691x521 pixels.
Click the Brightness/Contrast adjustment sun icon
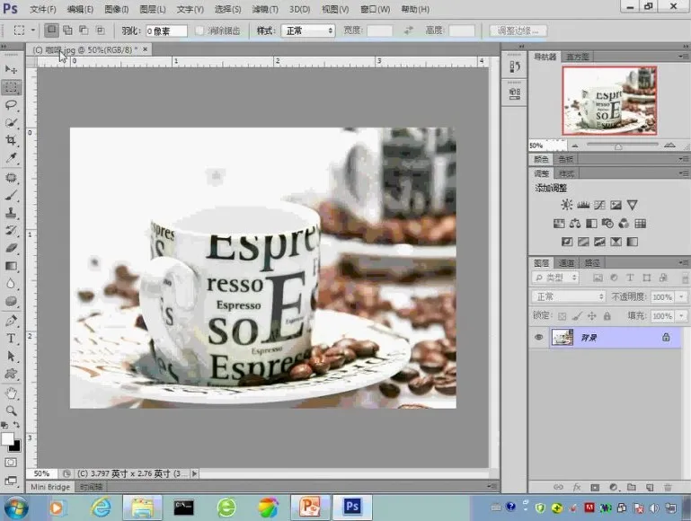click(x=566, y=205)
